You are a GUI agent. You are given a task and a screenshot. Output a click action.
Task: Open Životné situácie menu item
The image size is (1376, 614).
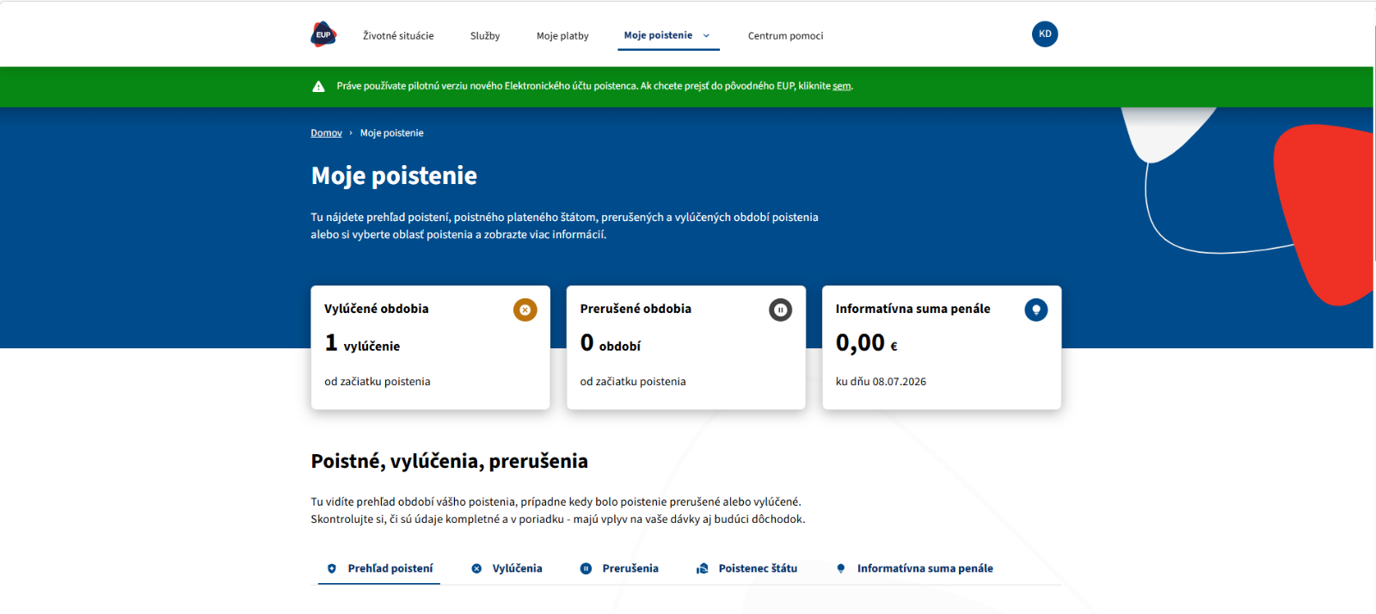(x=398, y=36)
